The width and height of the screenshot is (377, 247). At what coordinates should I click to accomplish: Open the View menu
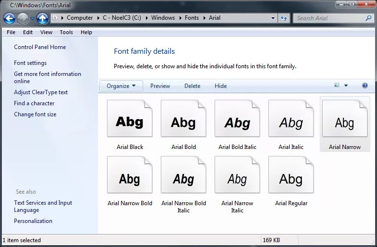(46, 32)
